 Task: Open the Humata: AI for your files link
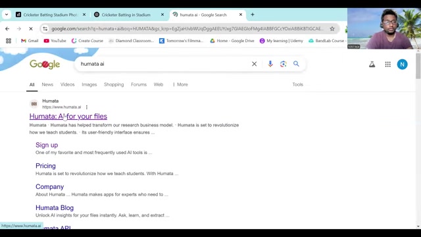point(68,116)
